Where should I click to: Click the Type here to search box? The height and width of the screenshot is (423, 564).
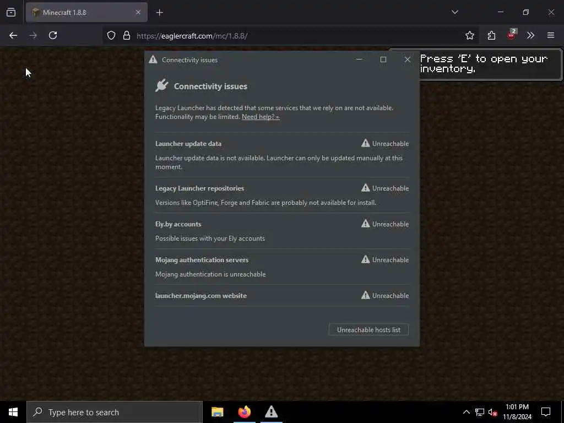115,412
